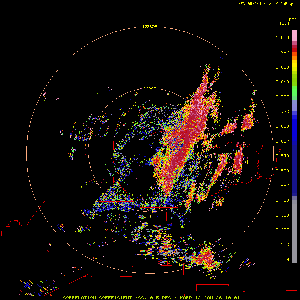This screenshot has height=300, width=300.
Task: Click the 1.000 value on the color scale
Action: (x=282, y=37)
